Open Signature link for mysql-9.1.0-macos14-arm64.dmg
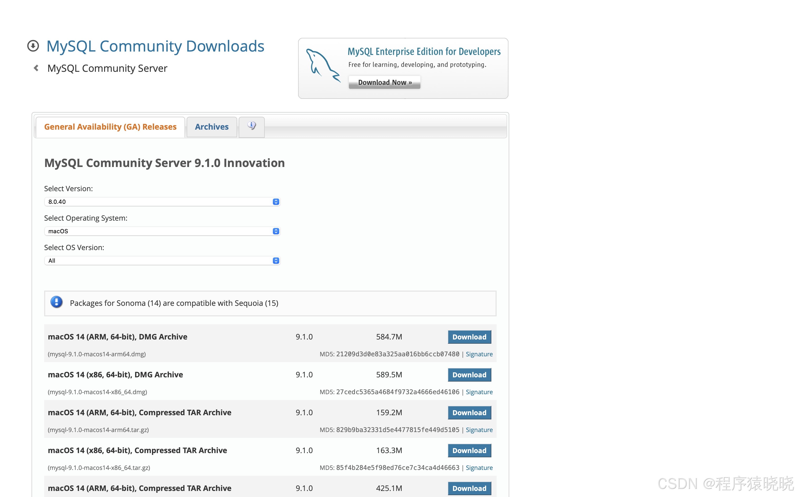 (x=479, y=354)
